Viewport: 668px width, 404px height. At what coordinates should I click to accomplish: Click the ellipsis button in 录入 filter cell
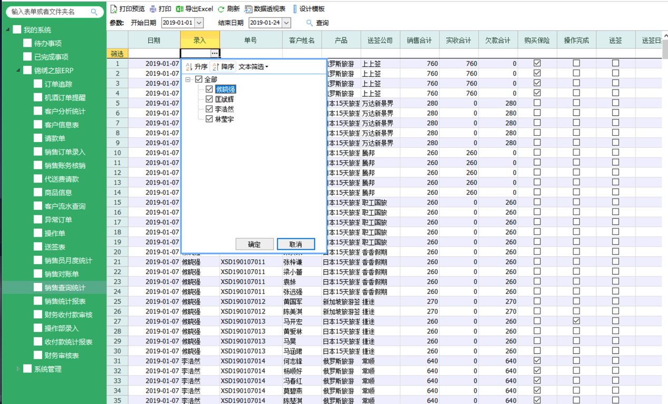(x=214, y=53)
